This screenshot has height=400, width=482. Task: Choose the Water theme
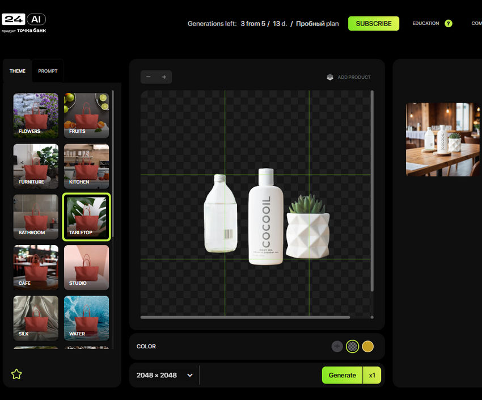tap(86, 318)
